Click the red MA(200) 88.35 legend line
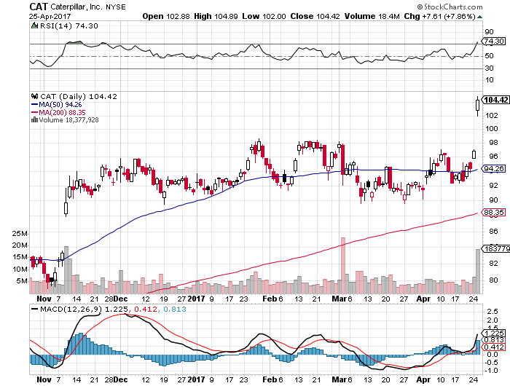The image size is (510, 386). tap(58, 112)
